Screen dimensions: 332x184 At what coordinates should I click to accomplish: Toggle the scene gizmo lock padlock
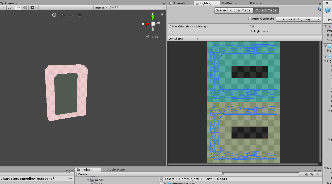point(162,14)
